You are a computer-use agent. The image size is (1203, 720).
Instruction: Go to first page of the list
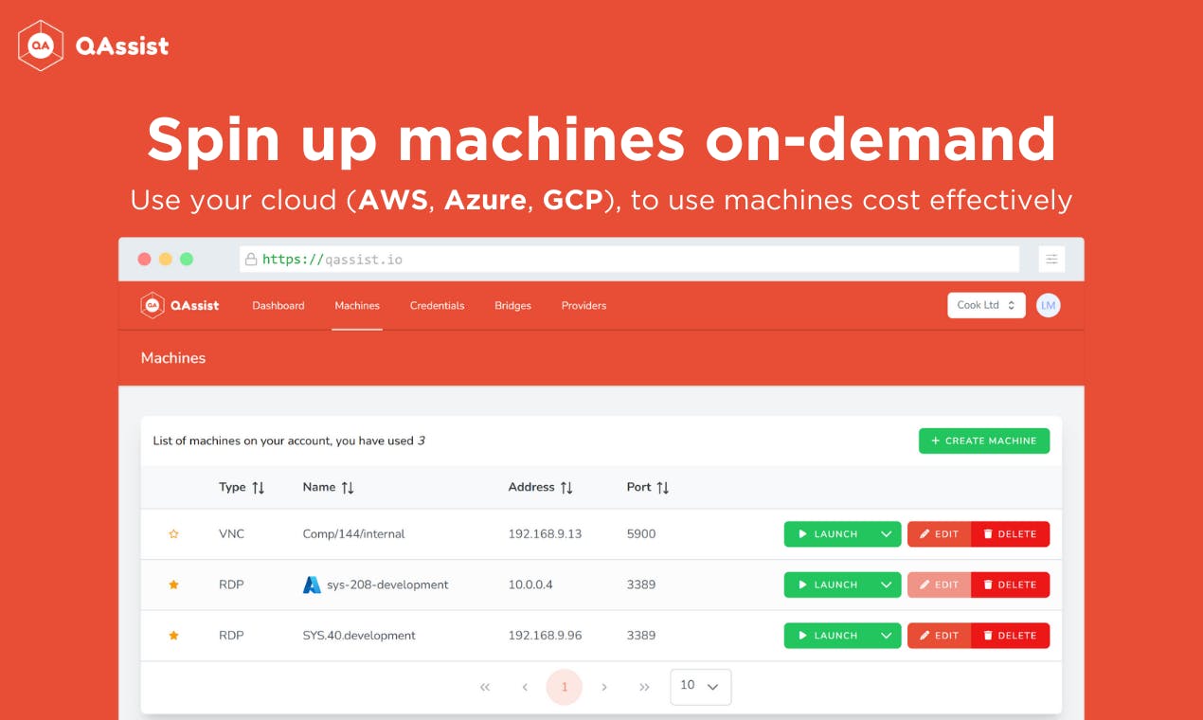point(485,687)
